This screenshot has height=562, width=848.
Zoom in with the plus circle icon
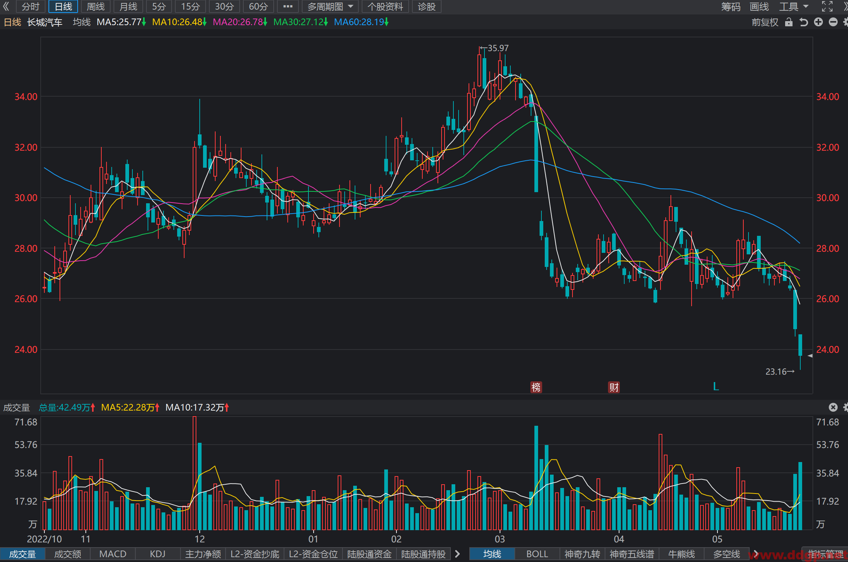[x=818, y=22]
